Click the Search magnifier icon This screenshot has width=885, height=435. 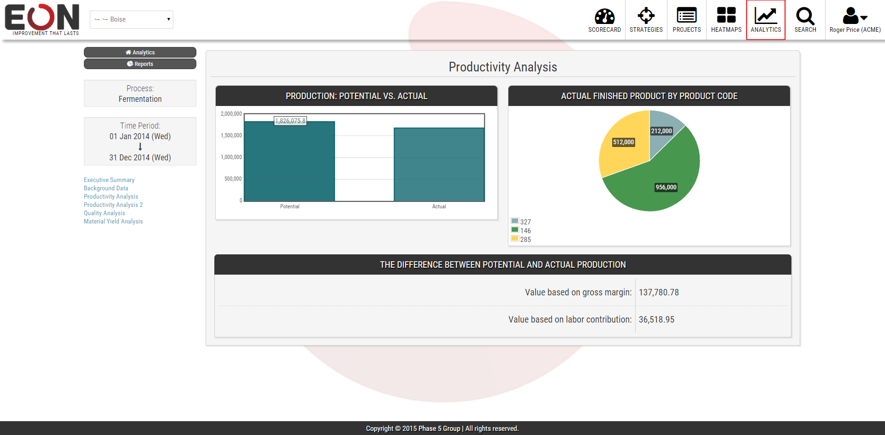(805, 16)
